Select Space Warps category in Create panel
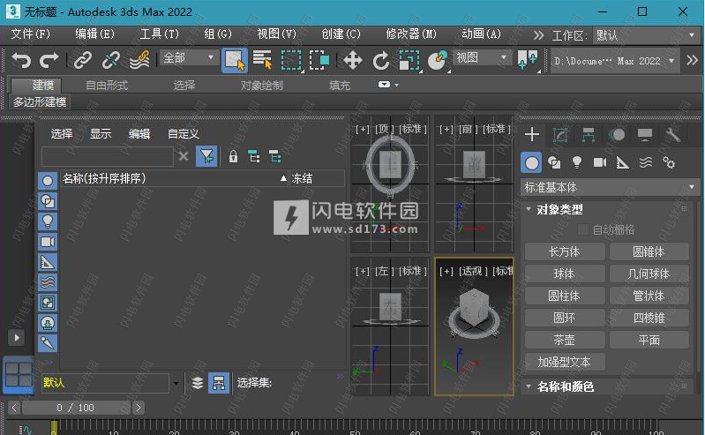The image size is (705, 435). pyautogui.click(x=646, y=162)
